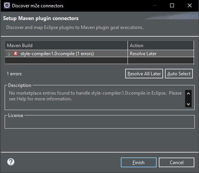Click the 'Setup Maven plugin connectors' heading
The image size is (199, 173).
pos(41,19)
